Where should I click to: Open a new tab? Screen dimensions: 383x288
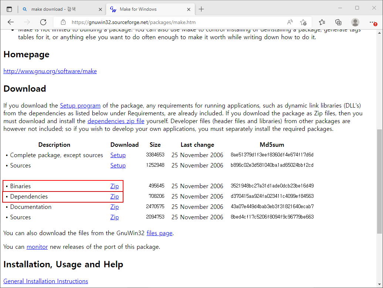(x=201, y=9)
